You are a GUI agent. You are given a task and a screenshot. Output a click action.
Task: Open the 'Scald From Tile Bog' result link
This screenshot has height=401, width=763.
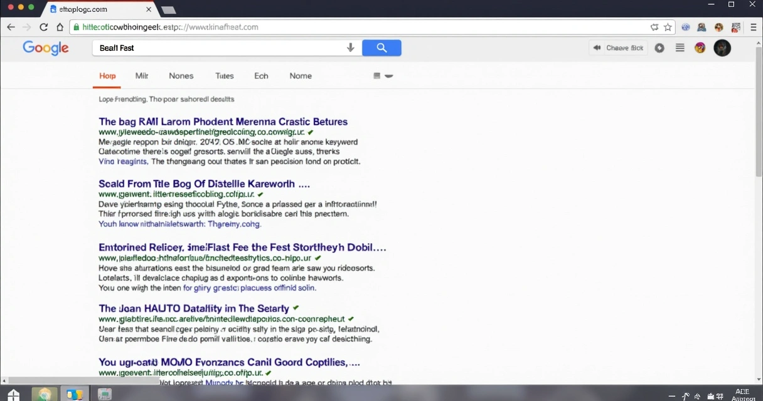tap(203, 184)
